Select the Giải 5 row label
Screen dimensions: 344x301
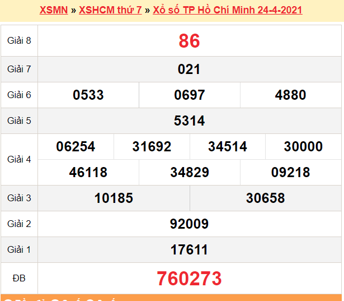coord(19,121)
